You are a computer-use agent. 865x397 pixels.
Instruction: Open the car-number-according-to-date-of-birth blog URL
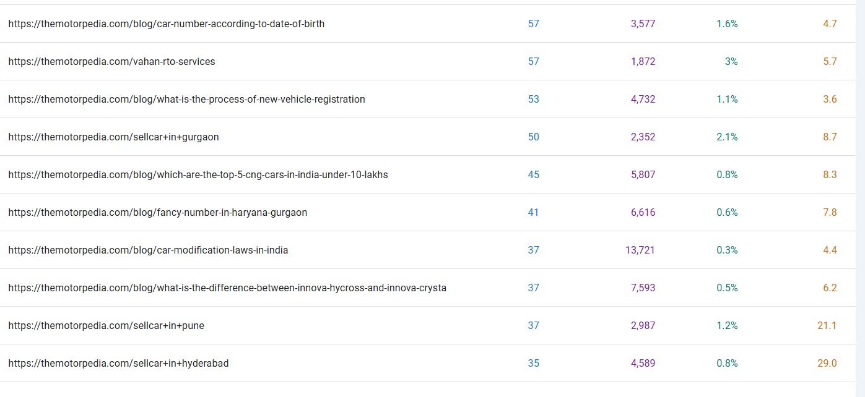click(166, 23)
